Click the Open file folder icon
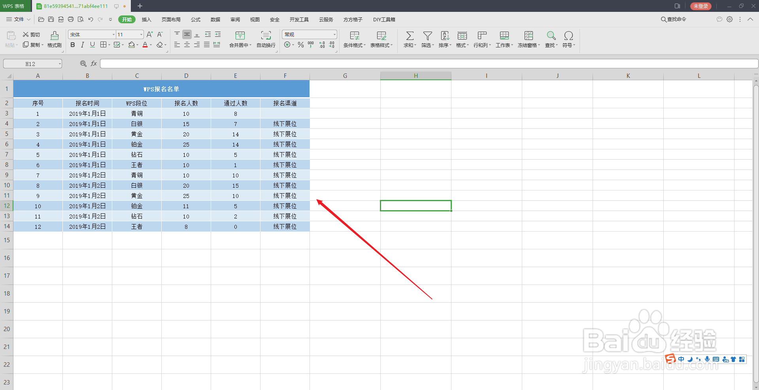The image size is (759, 390). pos(41,19)
